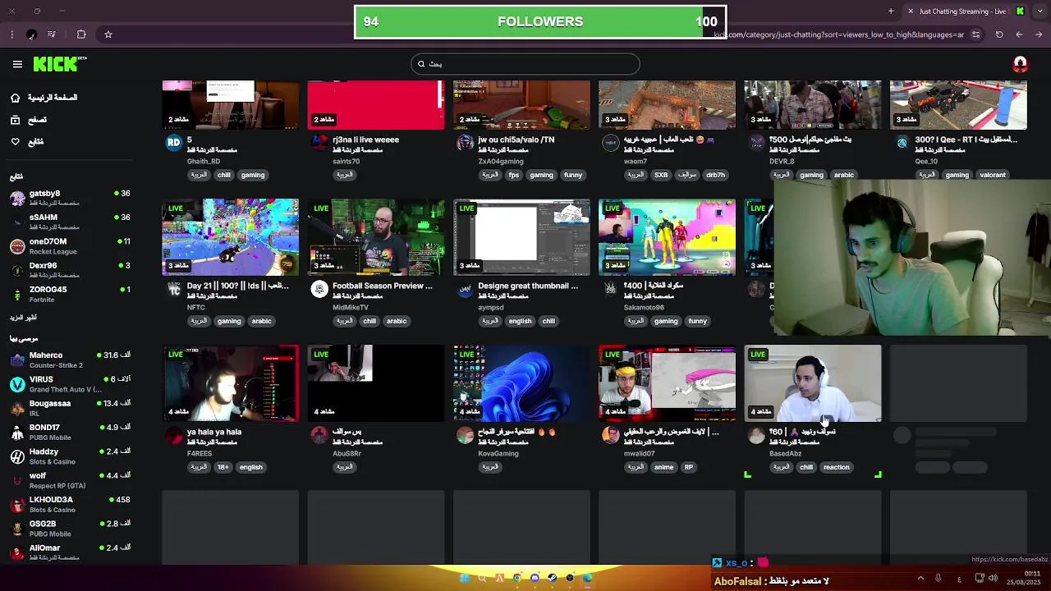The image size is (1051, 591).
Task: Click the MidMikeTV channel avatar under its stream
Action: 319,289
